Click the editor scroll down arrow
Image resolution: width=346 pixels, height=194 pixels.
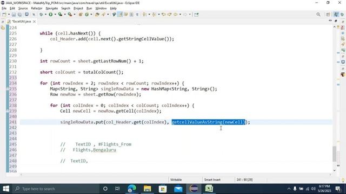click(335, 170)
